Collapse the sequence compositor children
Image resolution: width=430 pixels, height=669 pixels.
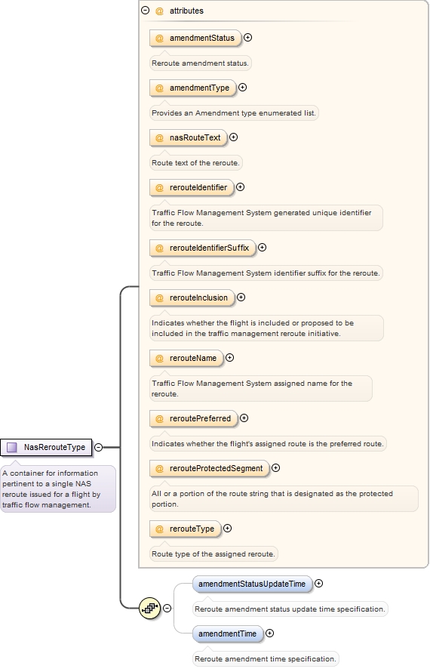point(167,609)
